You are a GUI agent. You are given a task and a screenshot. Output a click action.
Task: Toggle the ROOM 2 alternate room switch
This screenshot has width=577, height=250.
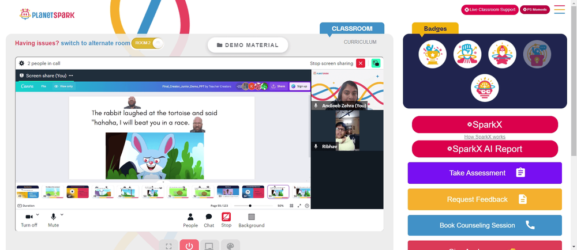click(x=147, y=43)
